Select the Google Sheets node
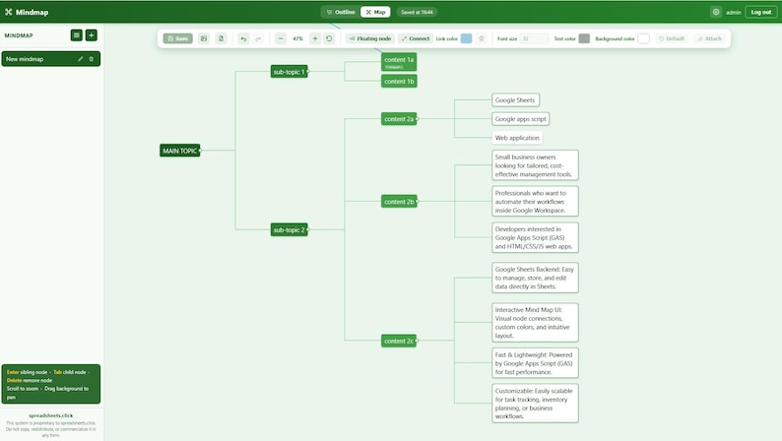This screenshot has height=441, width=782. [515, 100]
